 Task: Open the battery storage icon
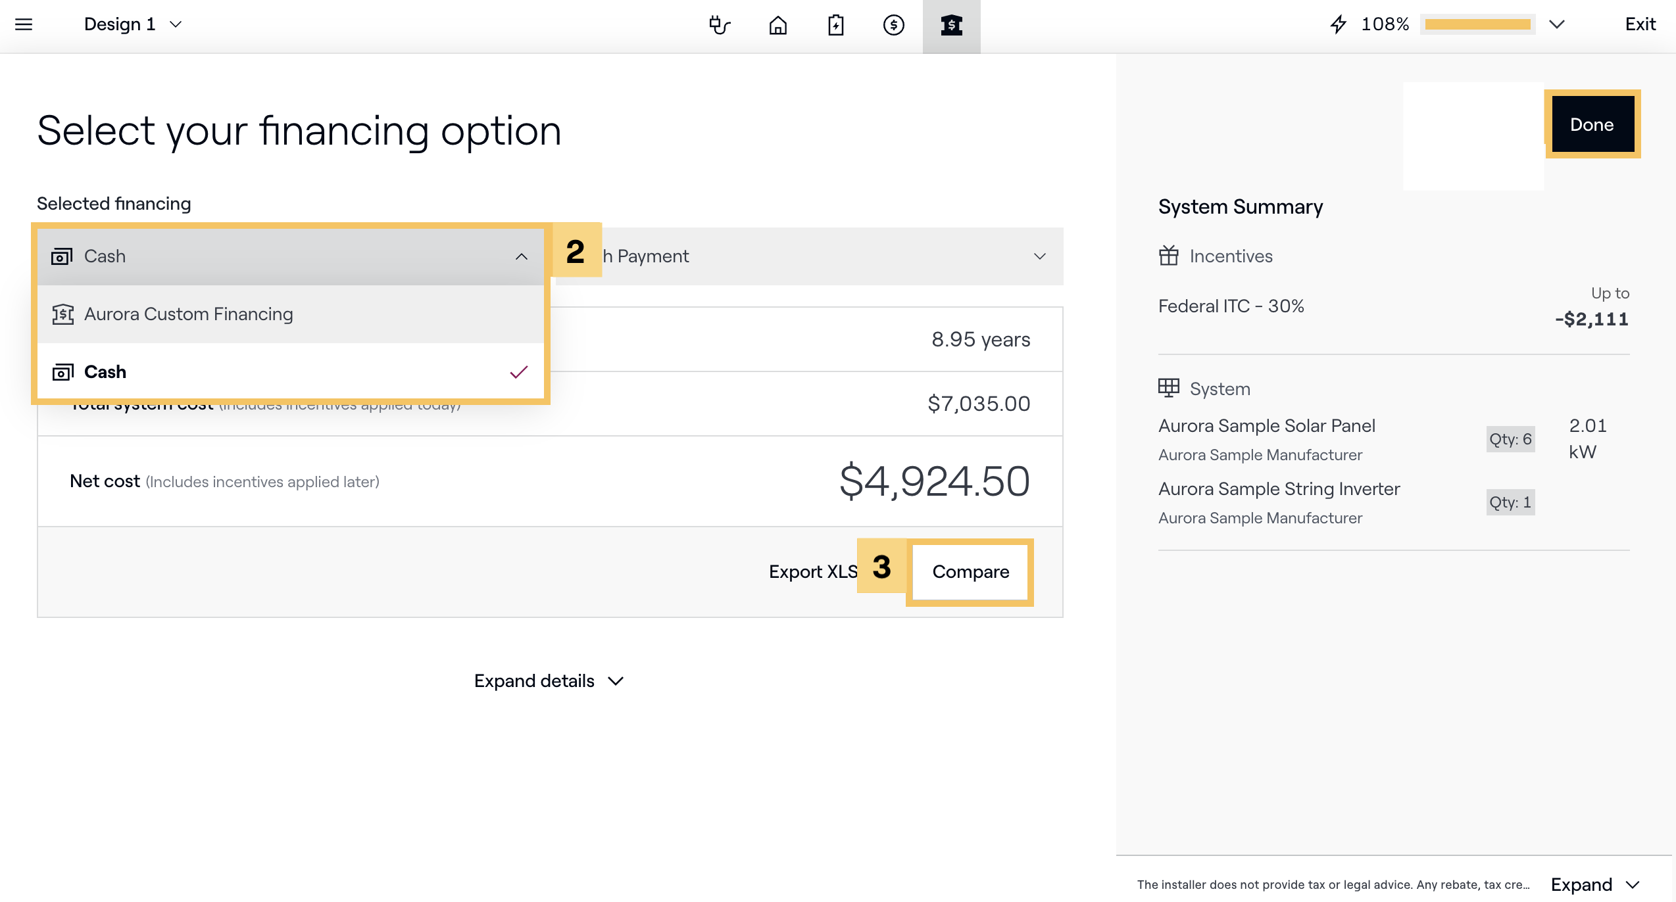point(835,25)
